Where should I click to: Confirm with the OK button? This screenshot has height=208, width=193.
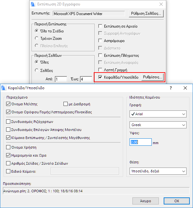[x=177, y=201]
